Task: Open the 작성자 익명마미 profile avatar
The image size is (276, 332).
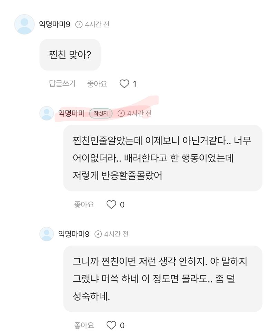Action: [47, 113]
